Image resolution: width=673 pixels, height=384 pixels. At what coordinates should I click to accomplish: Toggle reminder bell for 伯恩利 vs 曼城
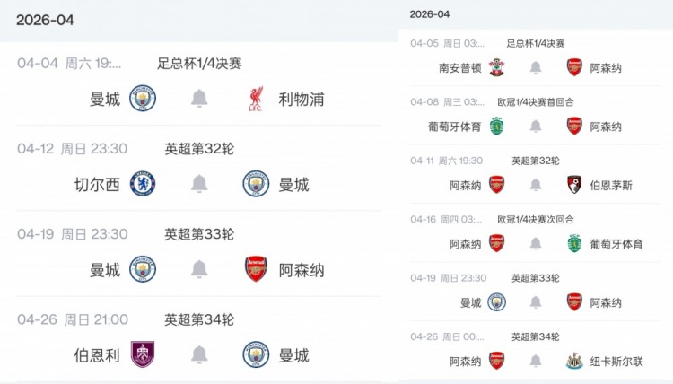point(199,354)
